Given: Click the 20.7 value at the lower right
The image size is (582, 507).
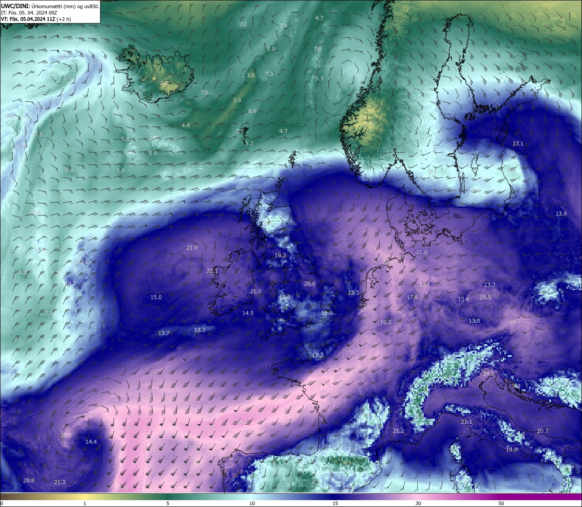Looking at the screenshot, I should 542,431.
